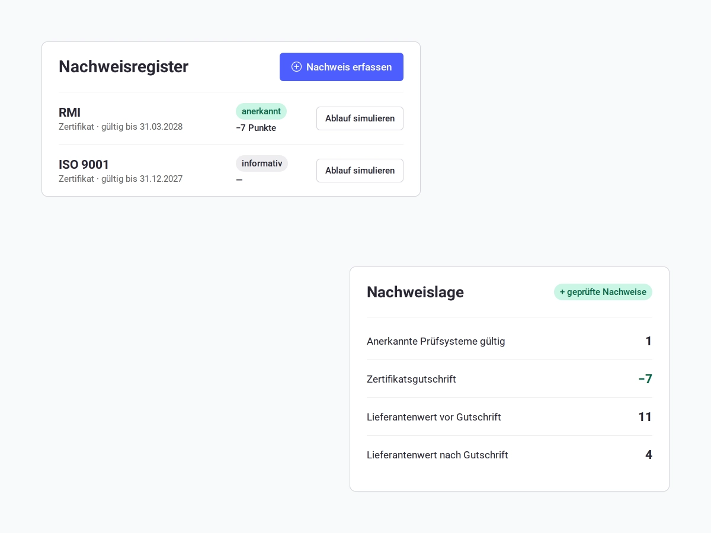Click the −7 Punkte label under anerkannt
Image resolution: width=711 pixels, height=533 pixels.
[256, 128]
